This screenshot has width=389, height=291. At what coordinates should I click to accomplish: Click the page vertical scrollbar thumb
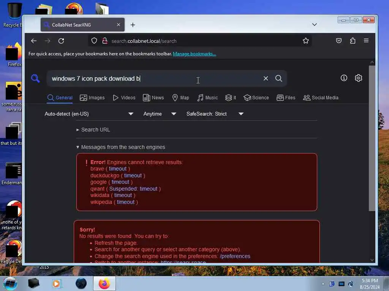(372, 138)
